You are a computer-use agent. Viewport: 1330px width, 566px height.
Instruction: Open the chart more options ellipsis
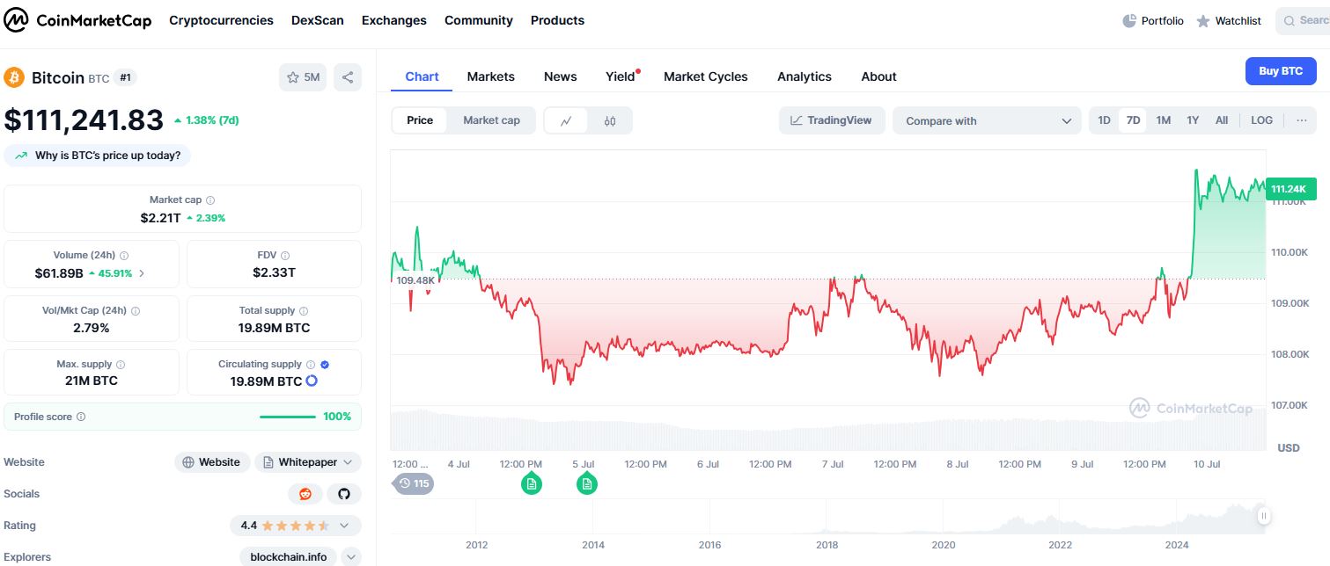[x=1302, y=120]
